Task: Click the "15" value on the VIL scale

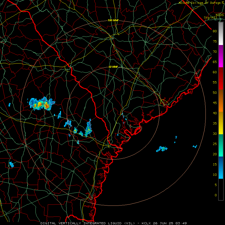Action: tap(215, 164)
